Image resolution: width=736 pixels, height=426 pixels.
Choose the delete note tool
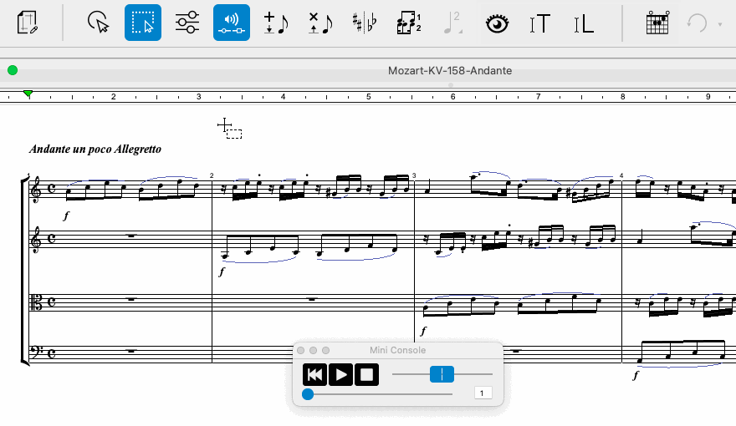[320, 23]
